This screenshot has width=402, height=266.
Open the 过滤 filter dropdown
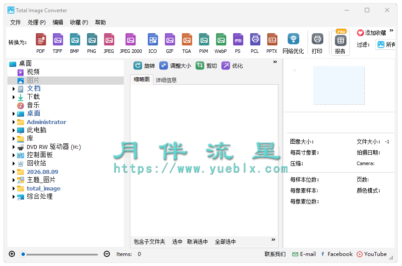click(385, 45)
